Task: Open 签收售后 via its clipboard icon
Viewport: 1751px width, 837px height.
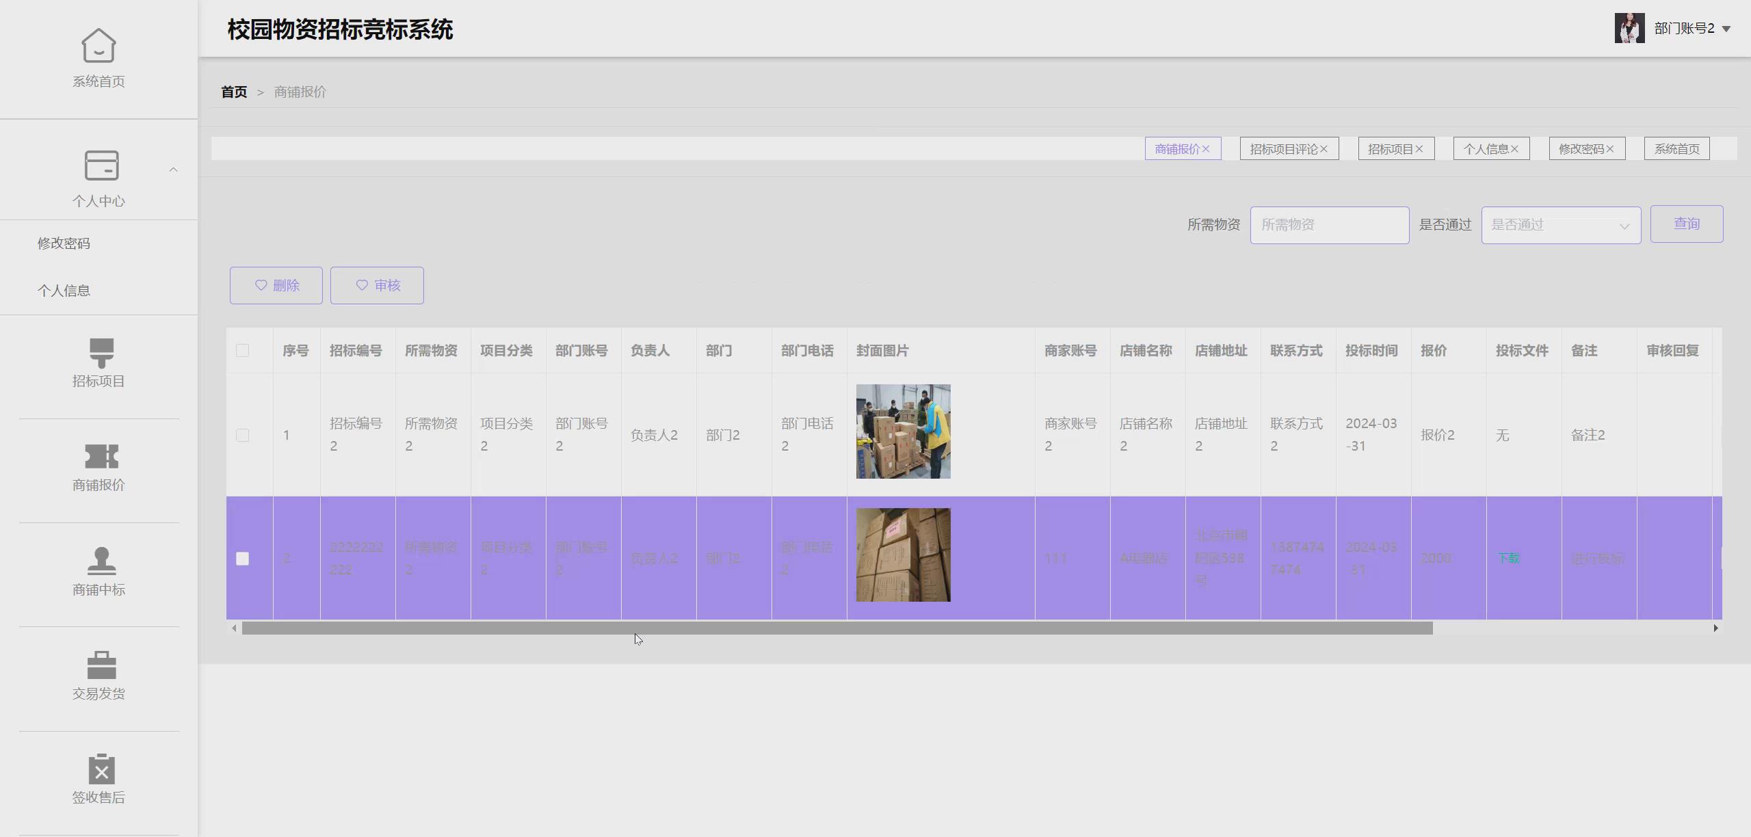Action: click(x=101, y=769)
